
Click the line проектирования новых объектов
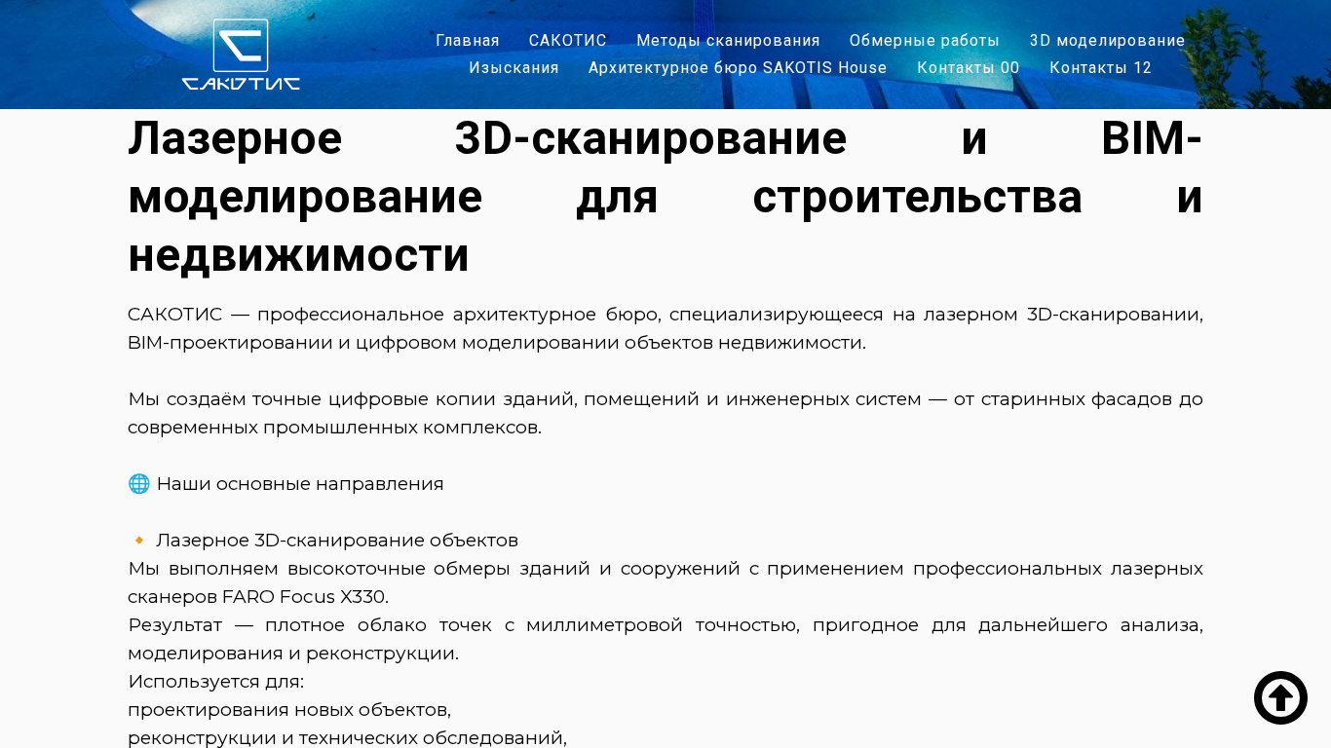click(x=289, y=710)
